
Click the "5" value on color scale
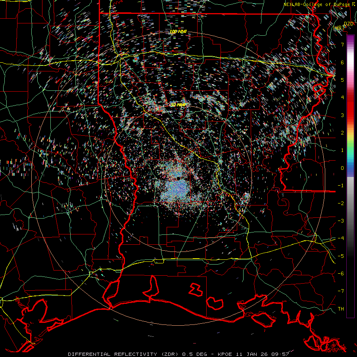tap(342, 80)
